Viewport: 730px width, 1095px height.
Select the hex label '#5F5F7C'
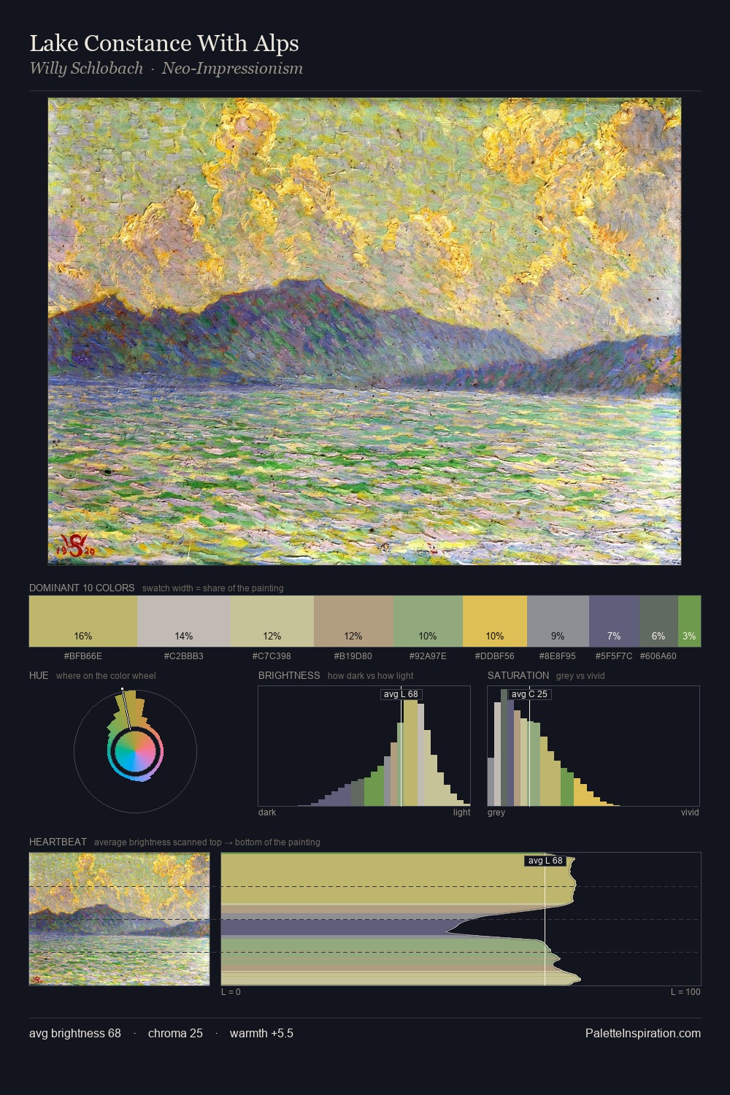click(x=614, y=656)
